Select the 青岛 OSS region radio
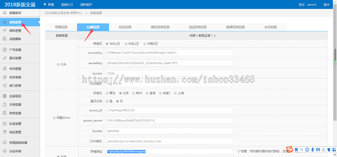This screenshot has height=157, width=337. coord(107,93)
